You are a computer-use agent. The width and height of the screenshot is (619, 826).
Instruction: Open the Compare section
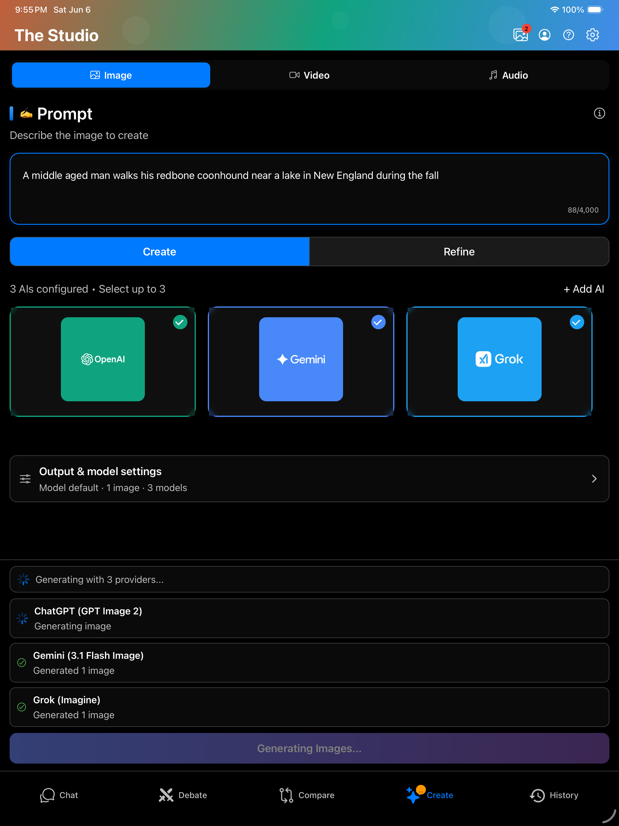tap(307, 795)
